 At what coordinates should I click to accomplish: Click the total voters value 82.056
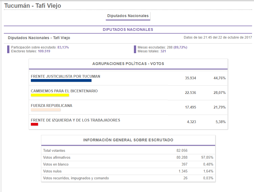point(182,150)
